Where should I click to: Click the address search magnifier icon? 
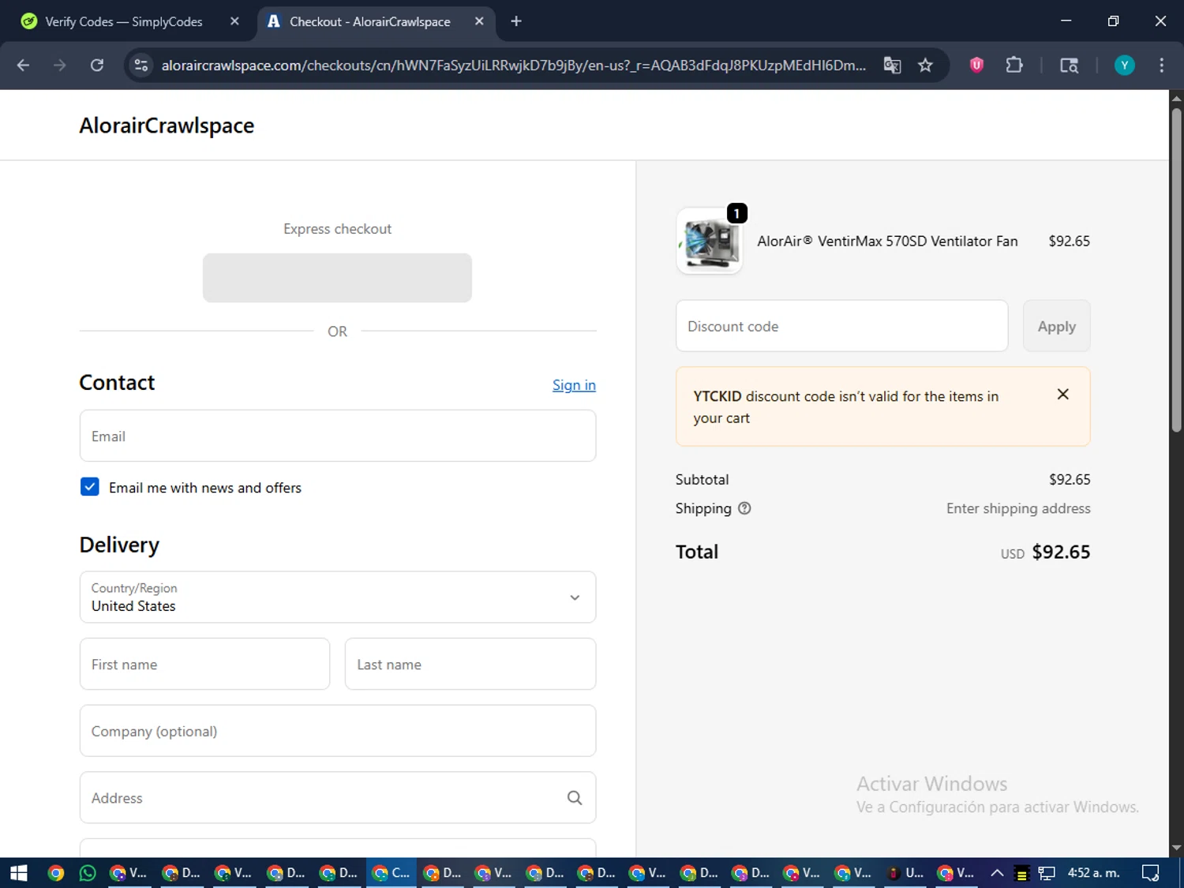coord(575,798)
